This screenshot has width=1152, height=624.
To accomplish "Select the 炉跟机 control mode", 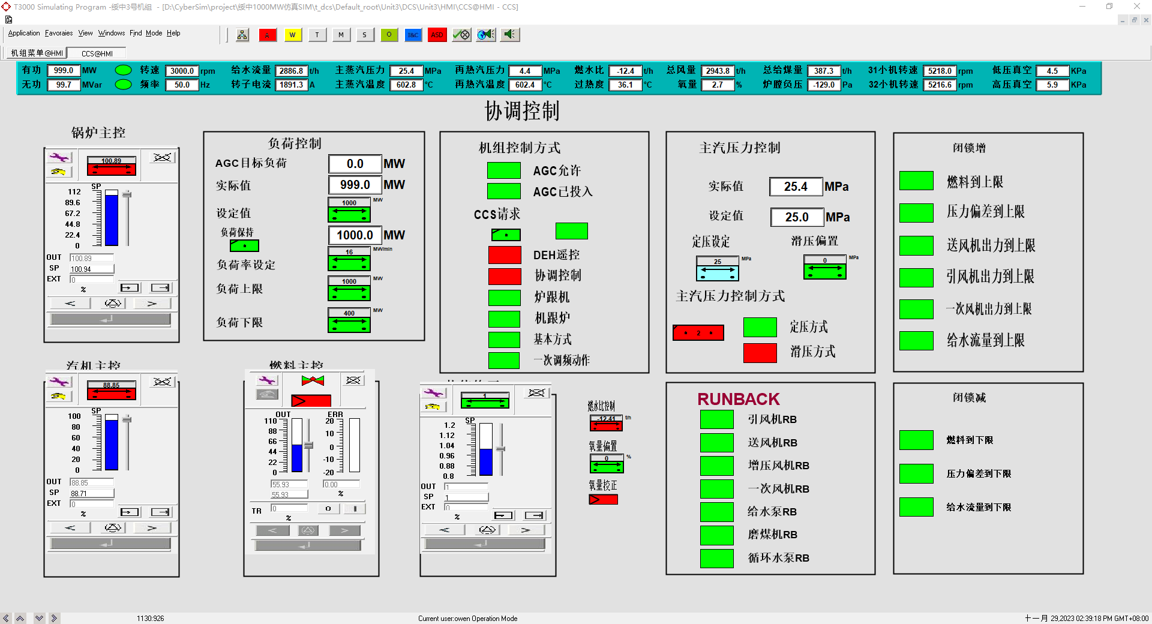I will [504, 298].
